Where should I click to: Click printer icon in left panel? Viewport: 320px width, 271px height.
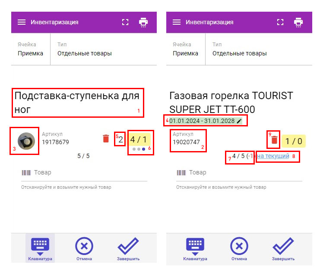pyautogui.click(x=143, y=22)
